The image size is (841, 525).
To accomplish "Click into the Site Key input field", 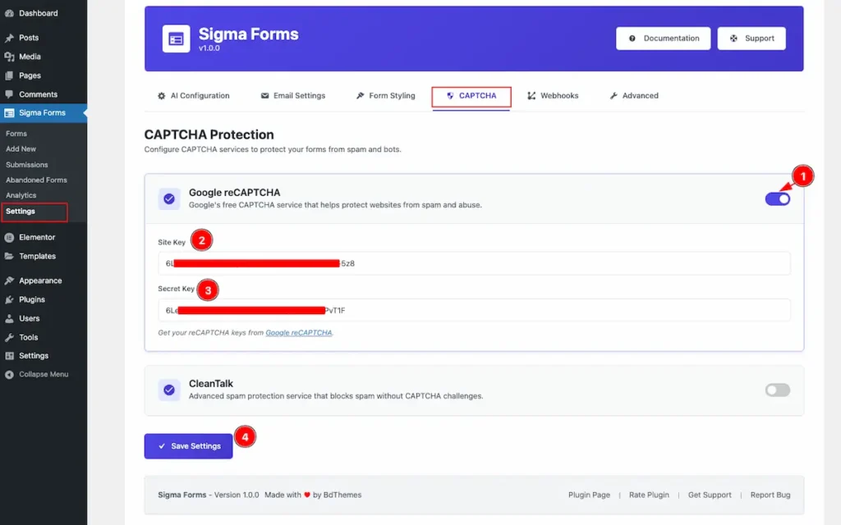I will pos(474,263).
